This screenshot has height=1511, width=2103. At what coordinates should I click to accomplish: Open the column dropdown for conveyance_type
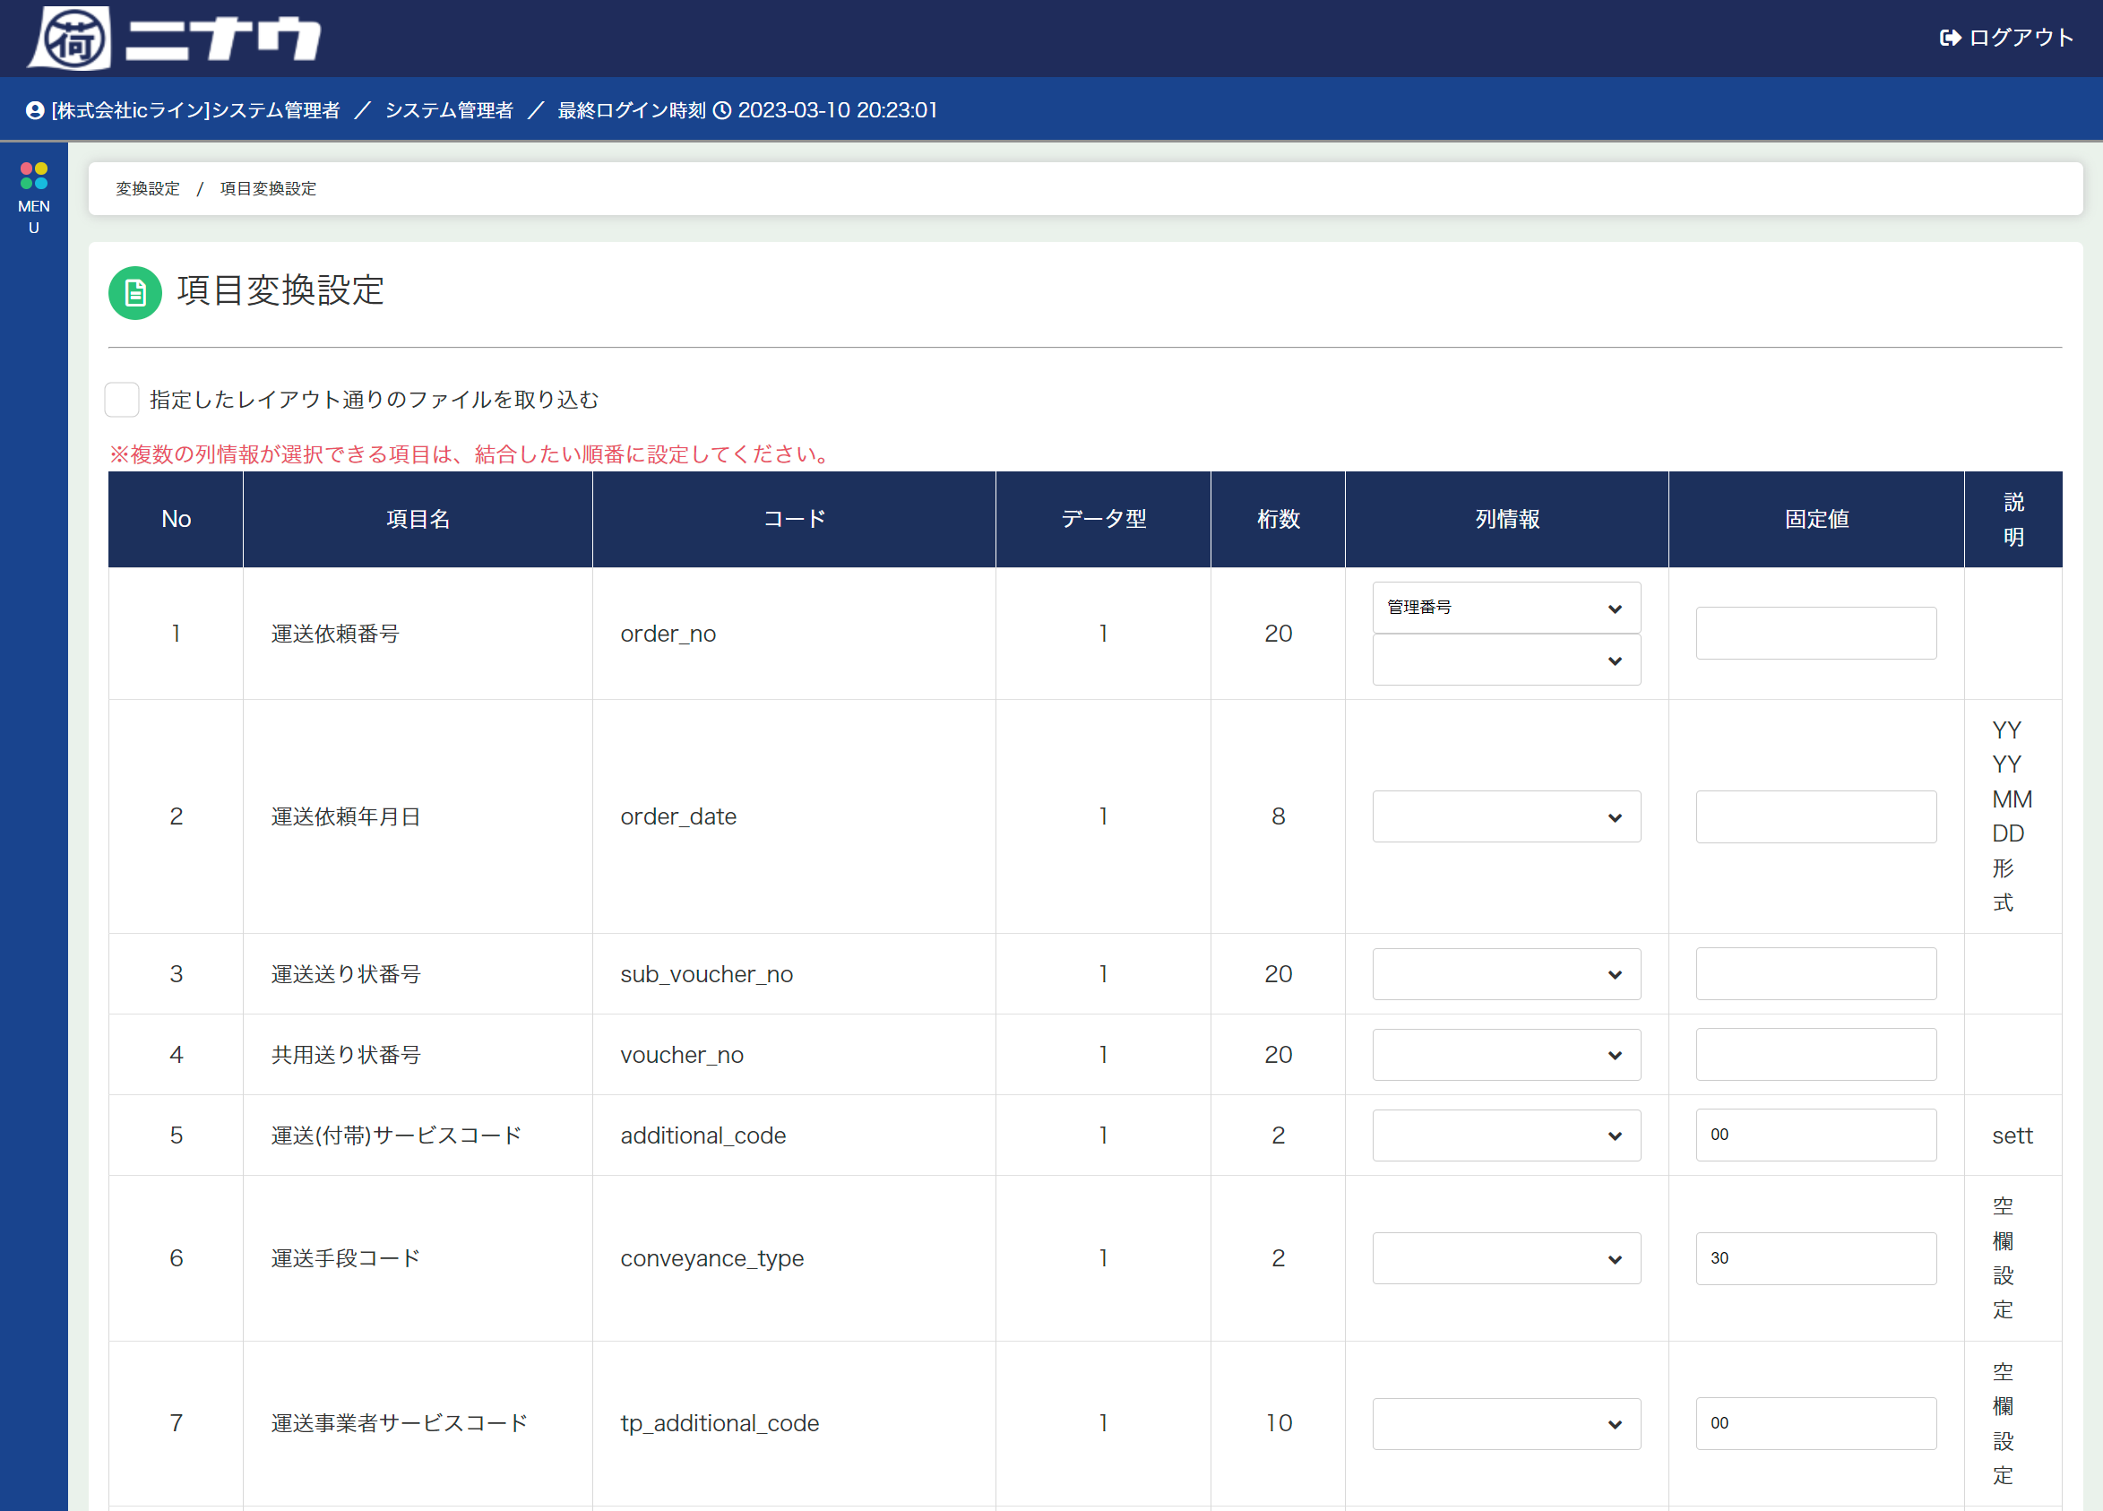pyautogui.click(x=1506, y=1257)
